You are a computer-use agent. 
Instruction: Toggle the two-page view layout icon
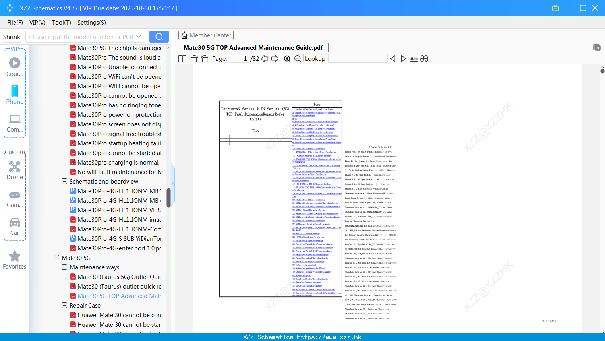coord(182,58)
